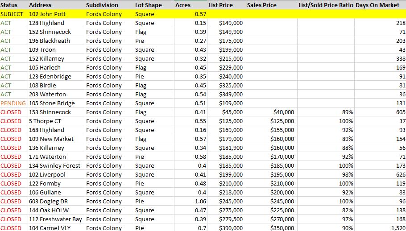Click the $349,000 list price cell
This screenshot has height=231, width=406.
tap(227, 94)
